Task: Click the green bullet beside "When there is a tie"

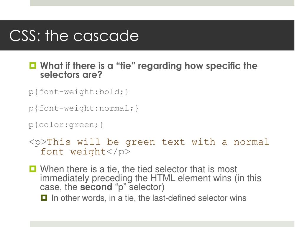Action: coord(33,169)
